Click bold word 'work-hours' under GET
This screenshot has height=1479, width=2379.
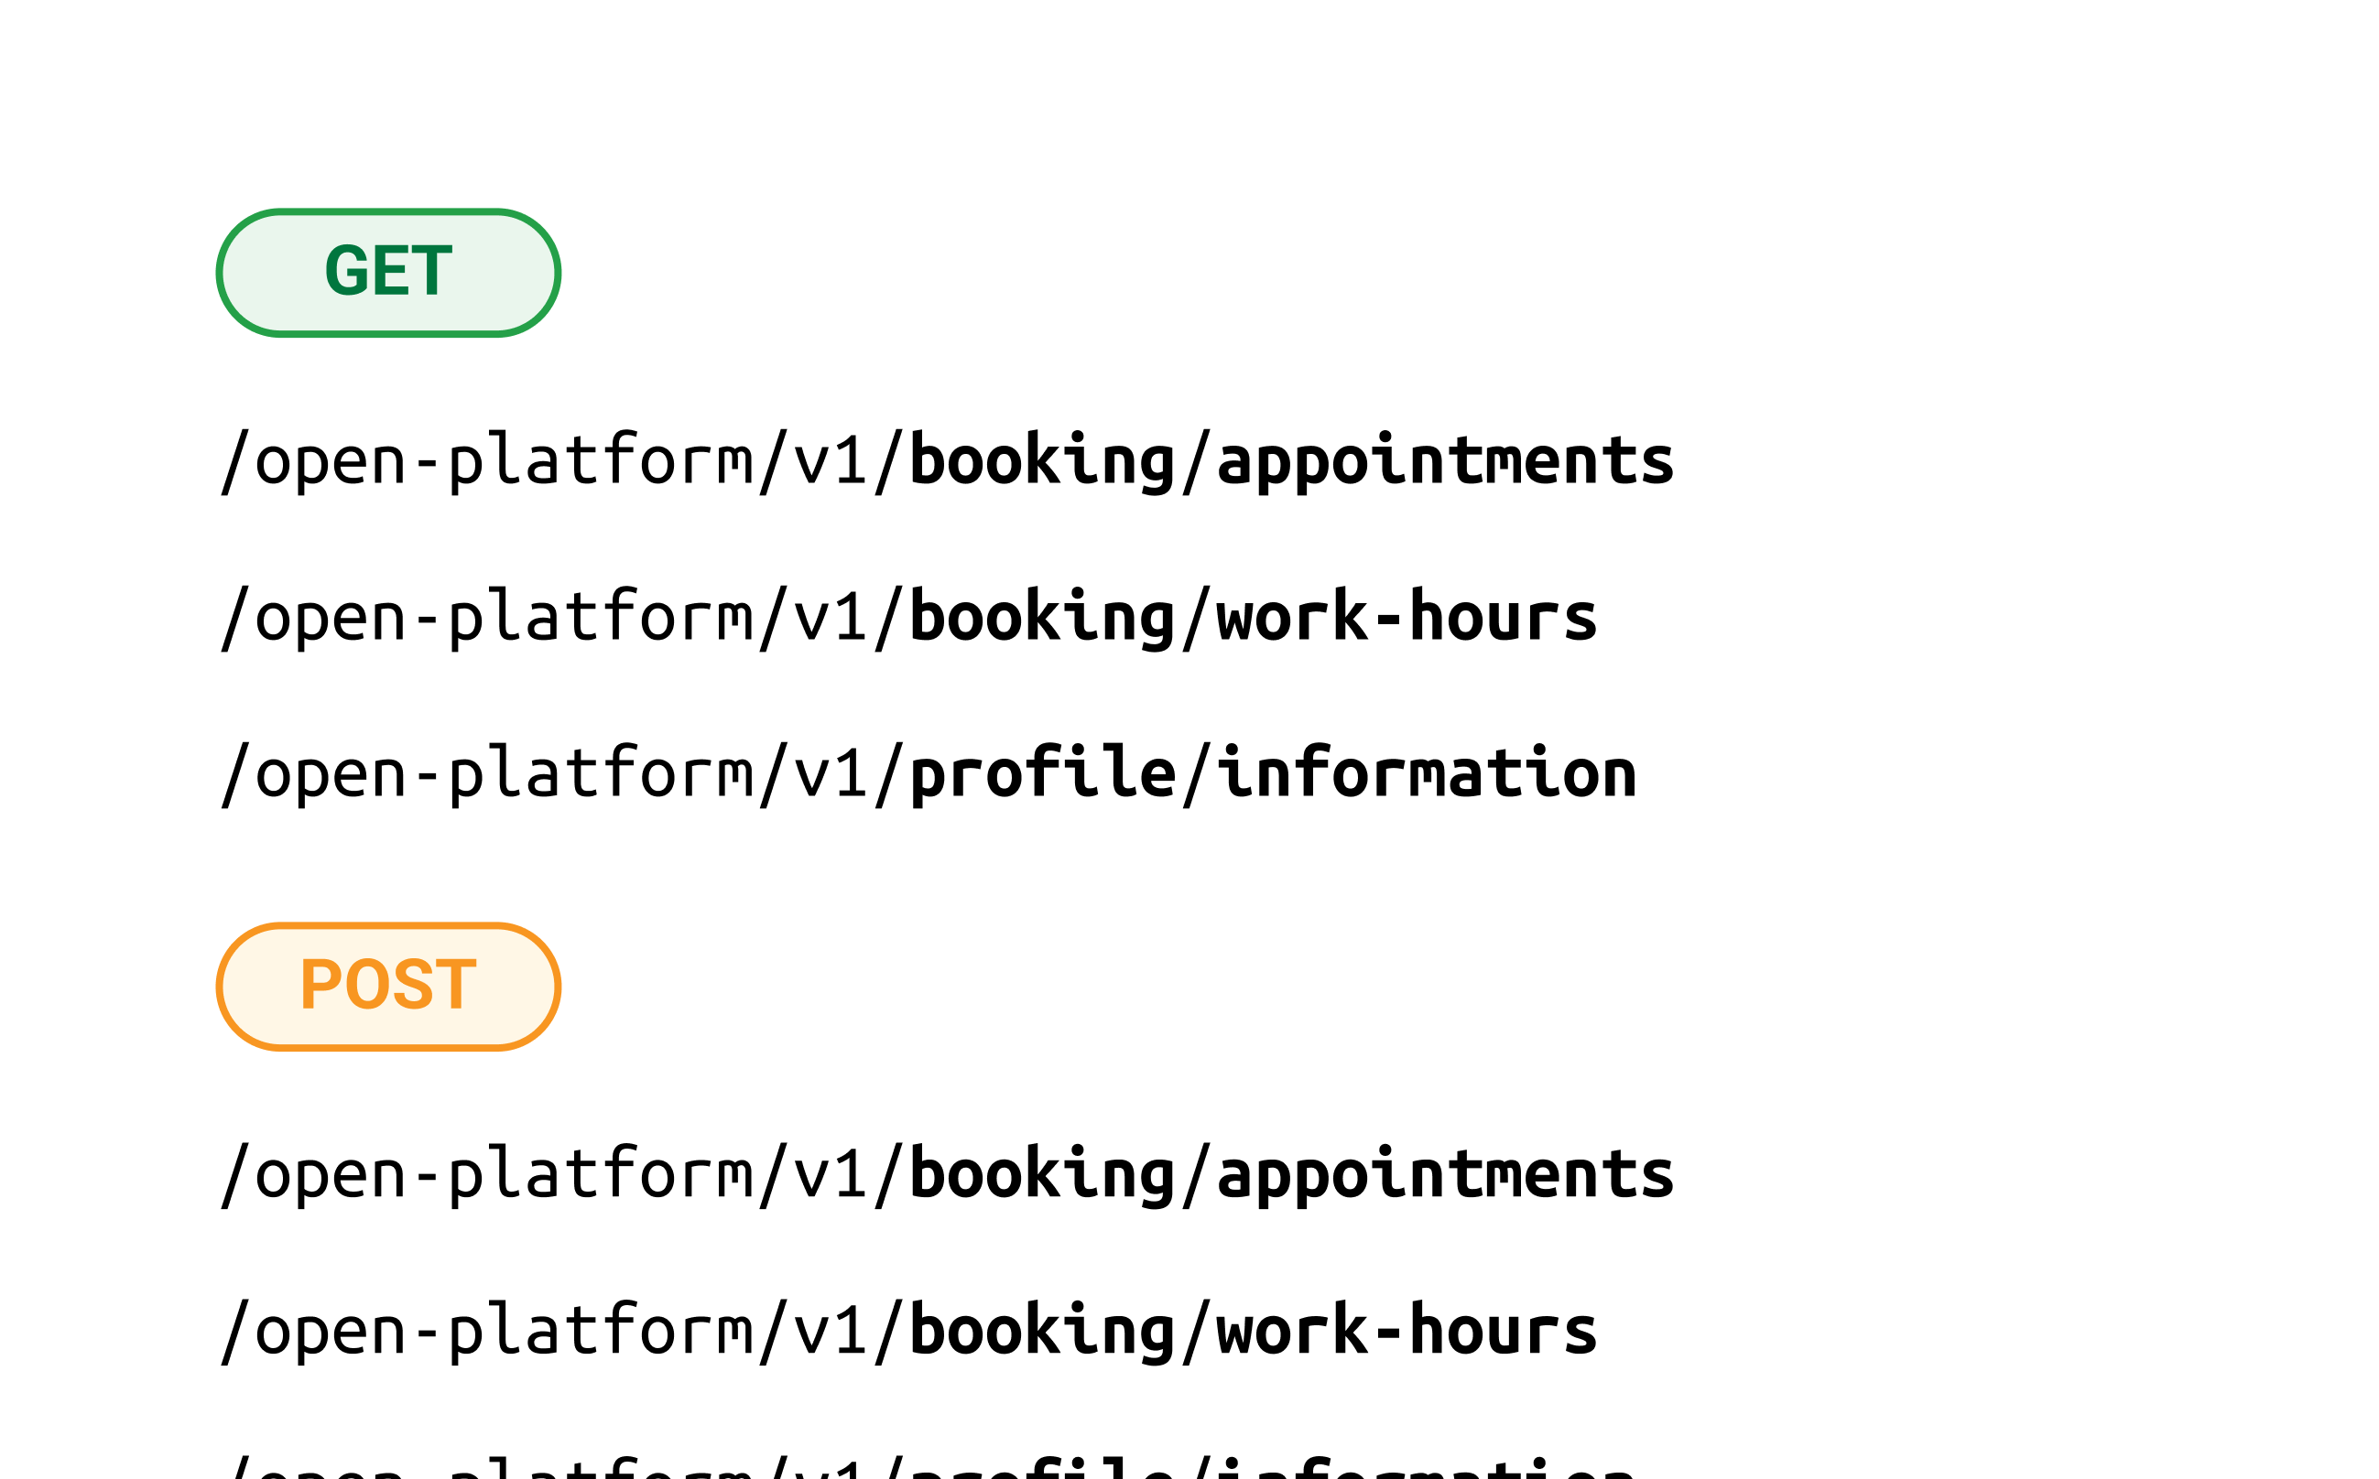pyautogui.click(x=1406, y=617)
